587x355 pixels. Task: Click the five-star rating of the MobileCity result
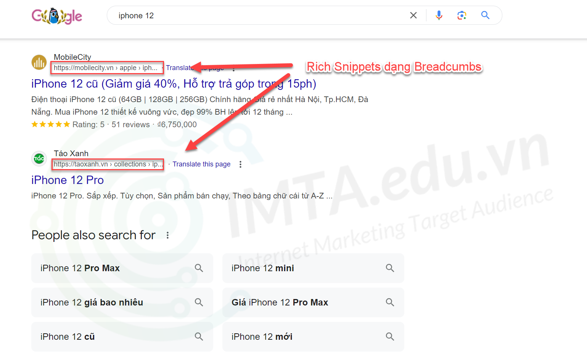[51, 124]
